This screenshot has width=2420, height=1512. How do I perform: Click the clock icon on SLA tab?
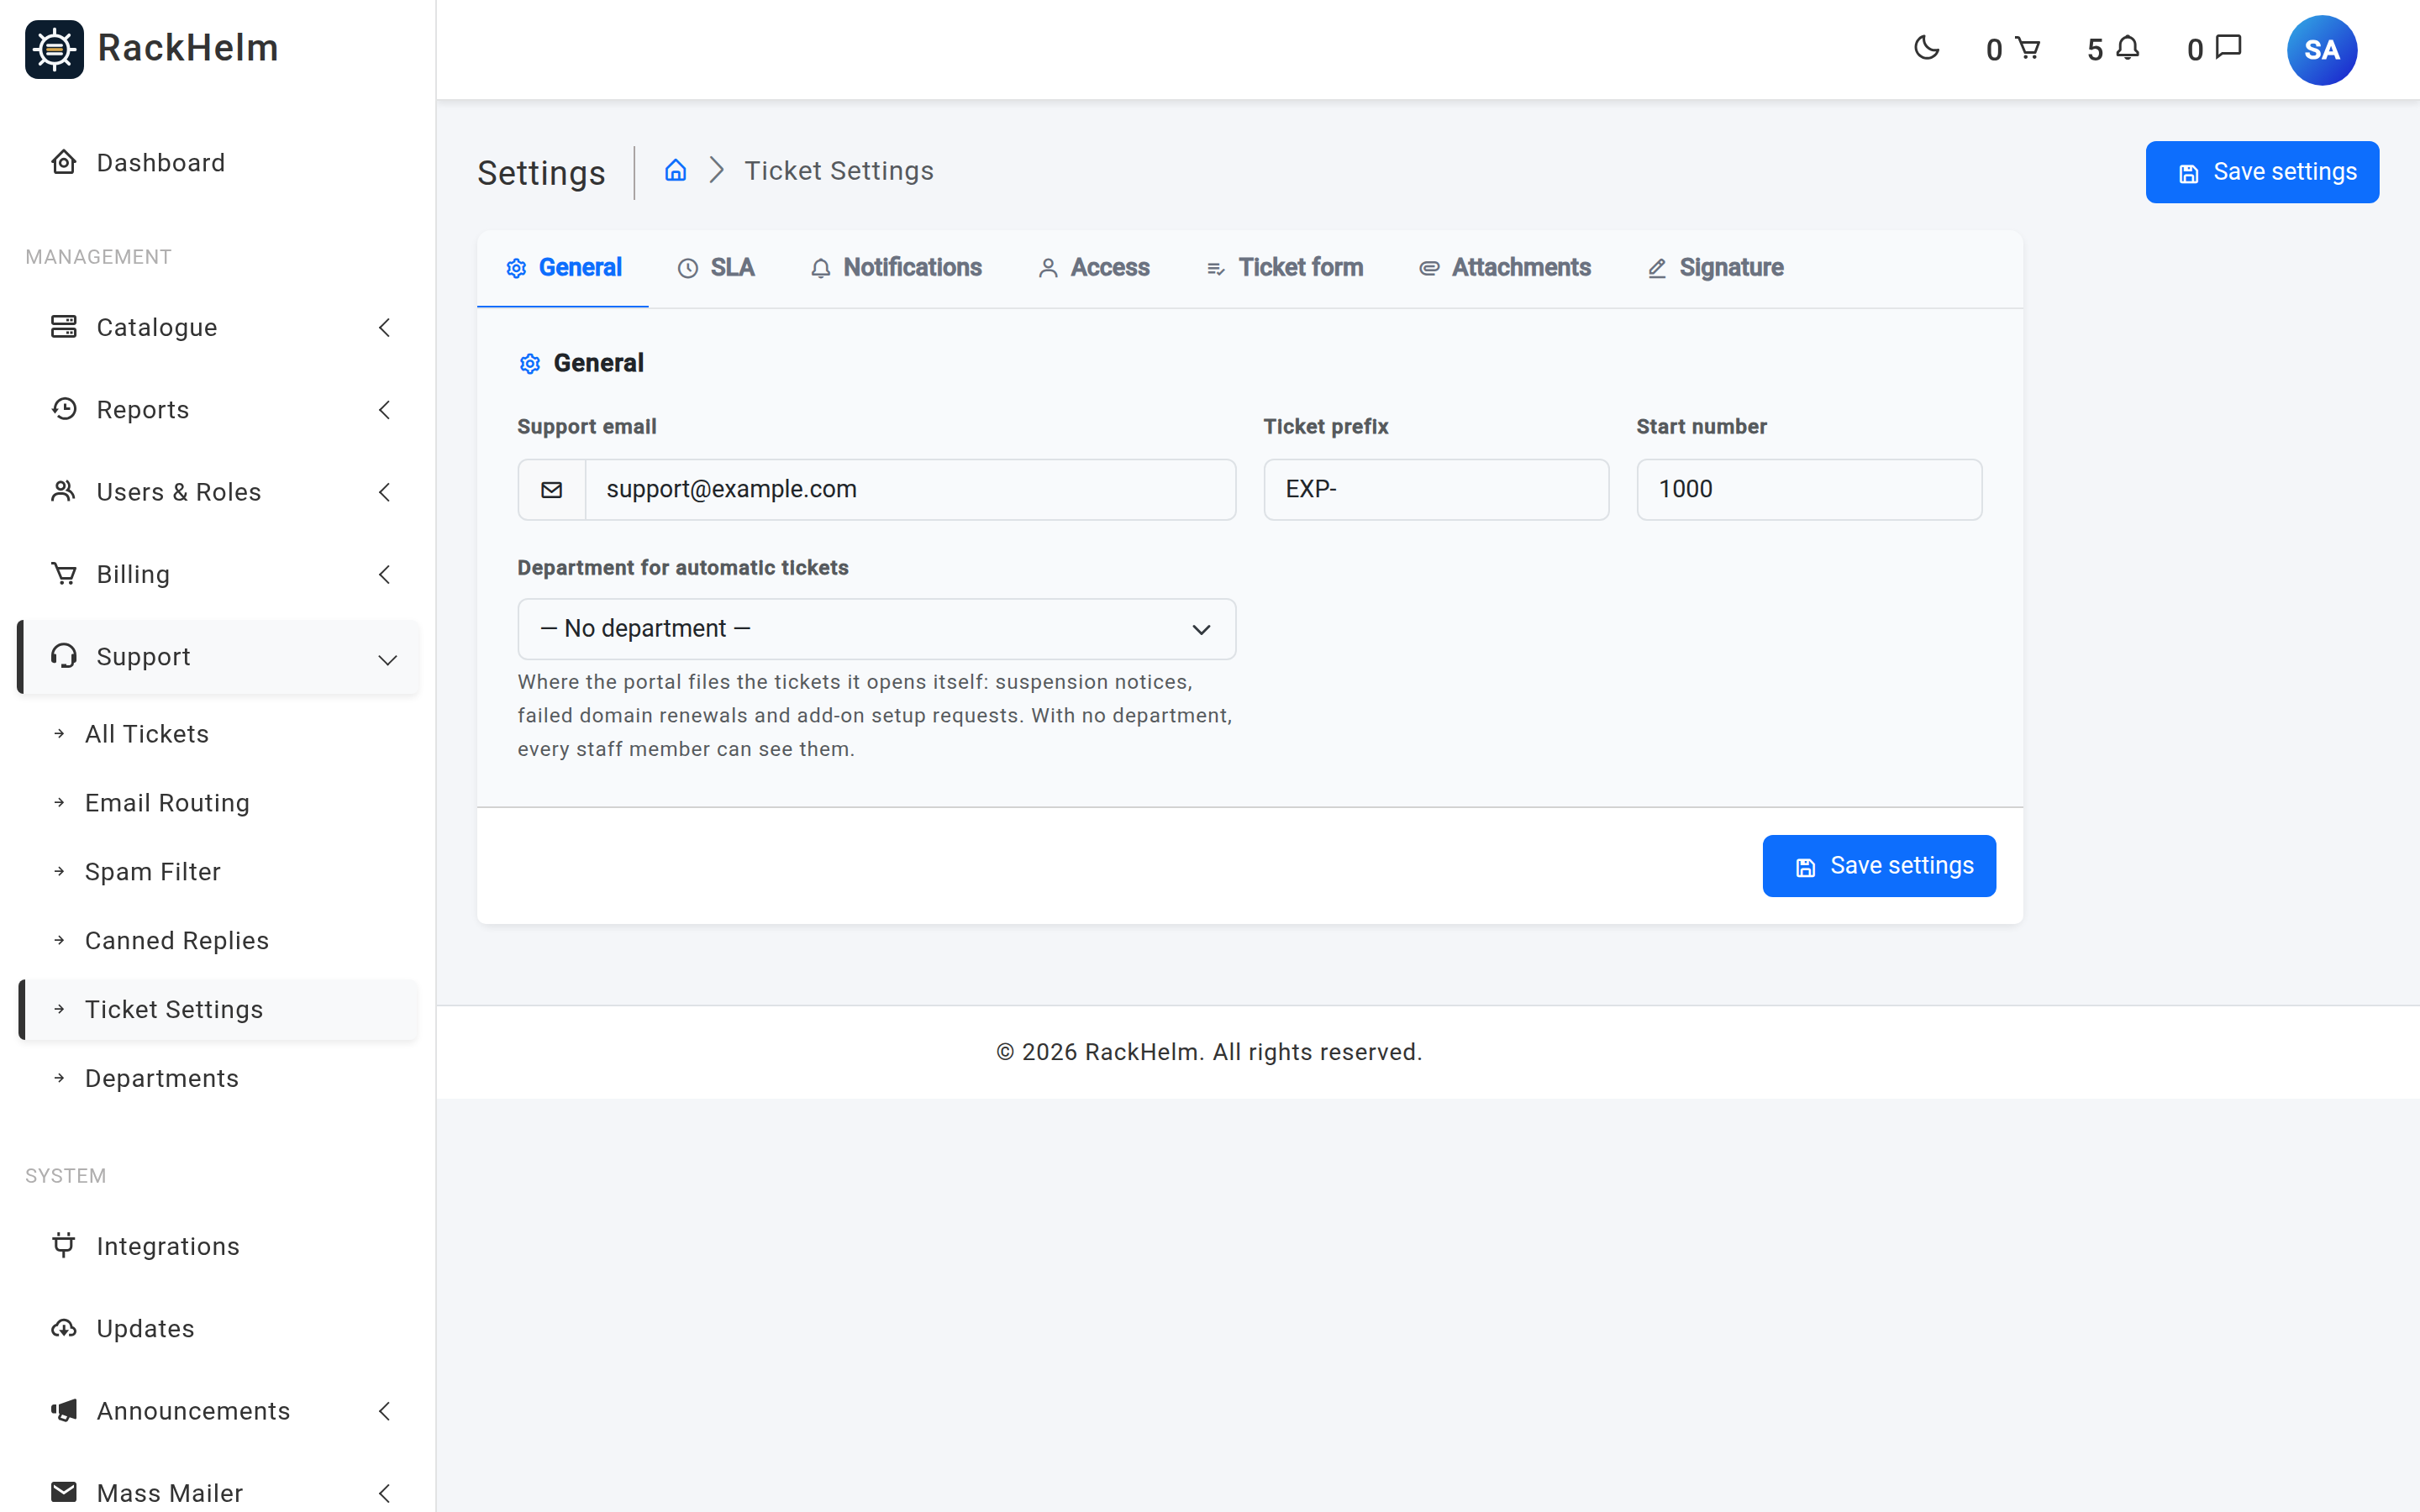click(x=688, y=268)
